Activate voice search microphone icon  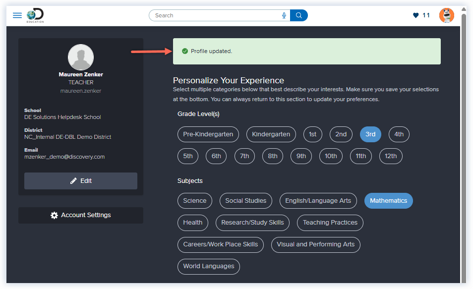point(284,15)
